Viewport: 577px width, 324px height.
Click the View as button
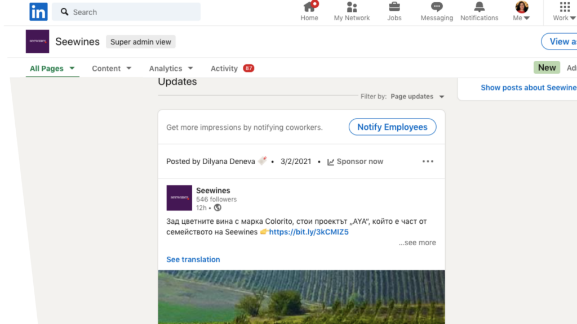coord(560,42)
